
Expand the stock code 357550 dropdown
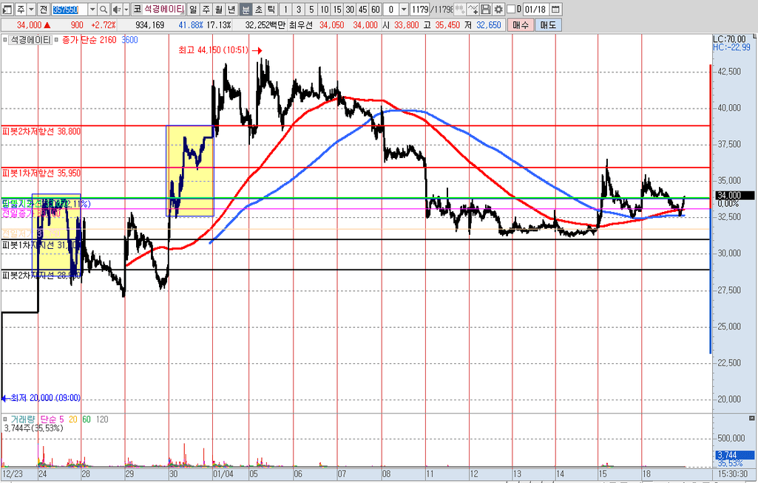point(92,10)
